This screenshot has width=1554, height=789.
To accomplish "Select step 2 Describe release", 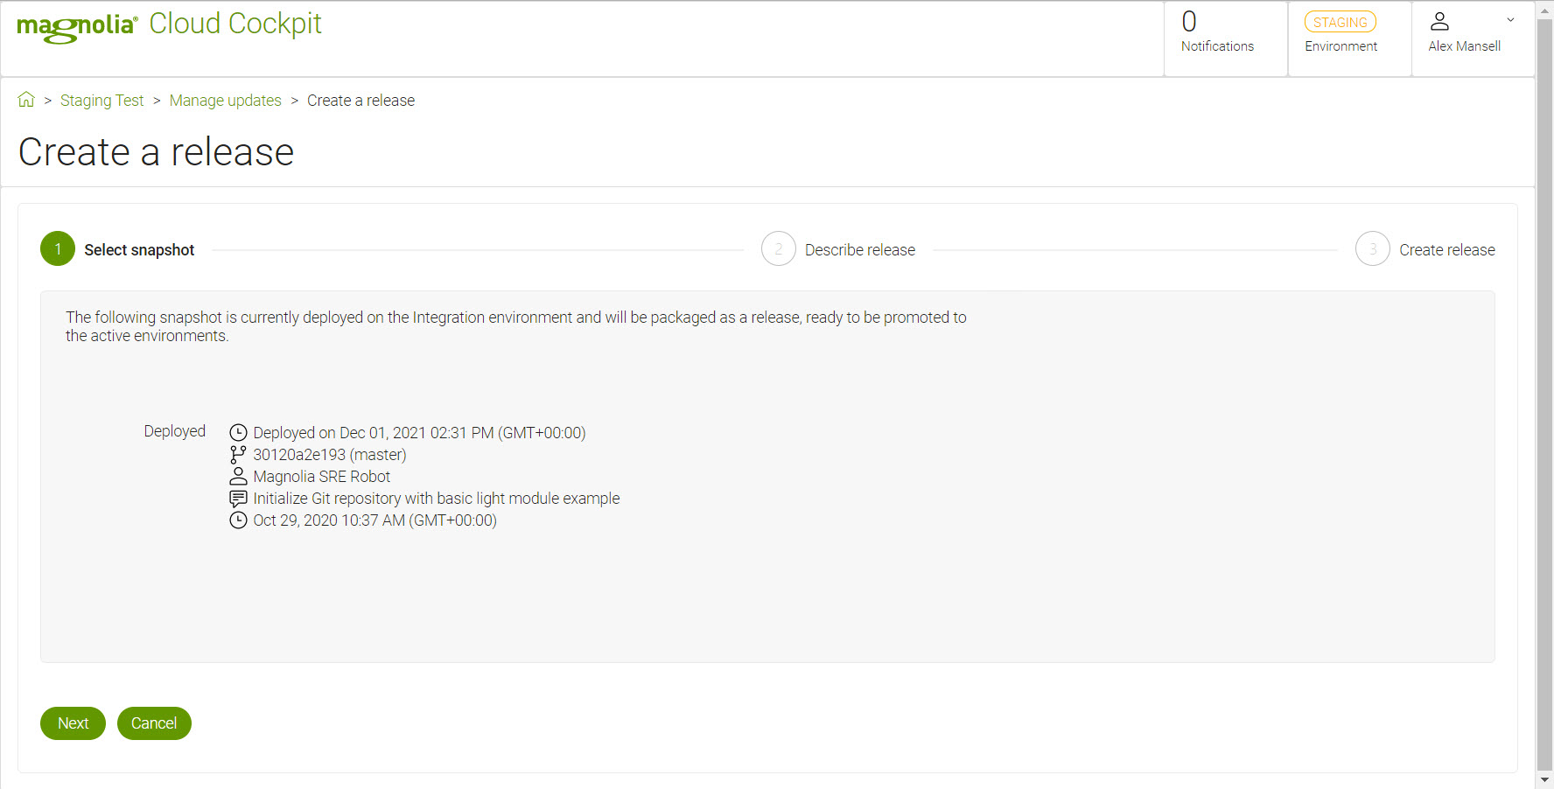I will click(x=838, y=249).
